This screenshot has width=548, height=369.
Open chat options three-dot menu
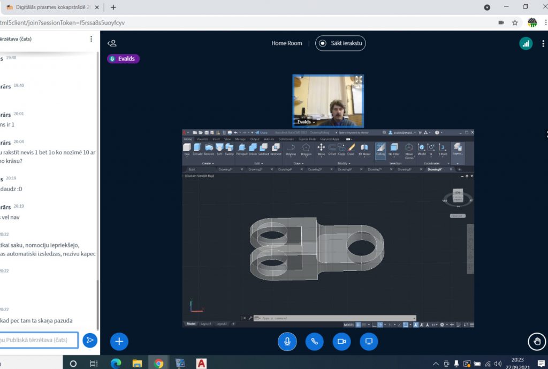(91, 39)
